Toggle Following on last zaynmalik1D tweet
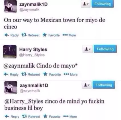The image size is (121, 120). point(104,85)
